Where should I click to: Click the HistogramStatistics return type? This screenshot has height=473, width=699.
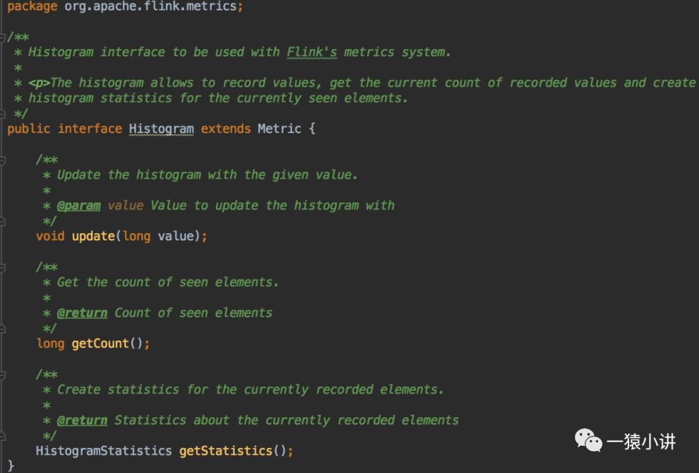coord(104,450)
